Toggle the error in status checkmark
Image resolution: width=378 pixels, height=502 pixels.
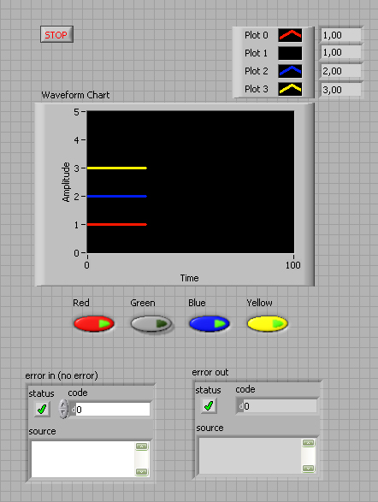[42, 409]
